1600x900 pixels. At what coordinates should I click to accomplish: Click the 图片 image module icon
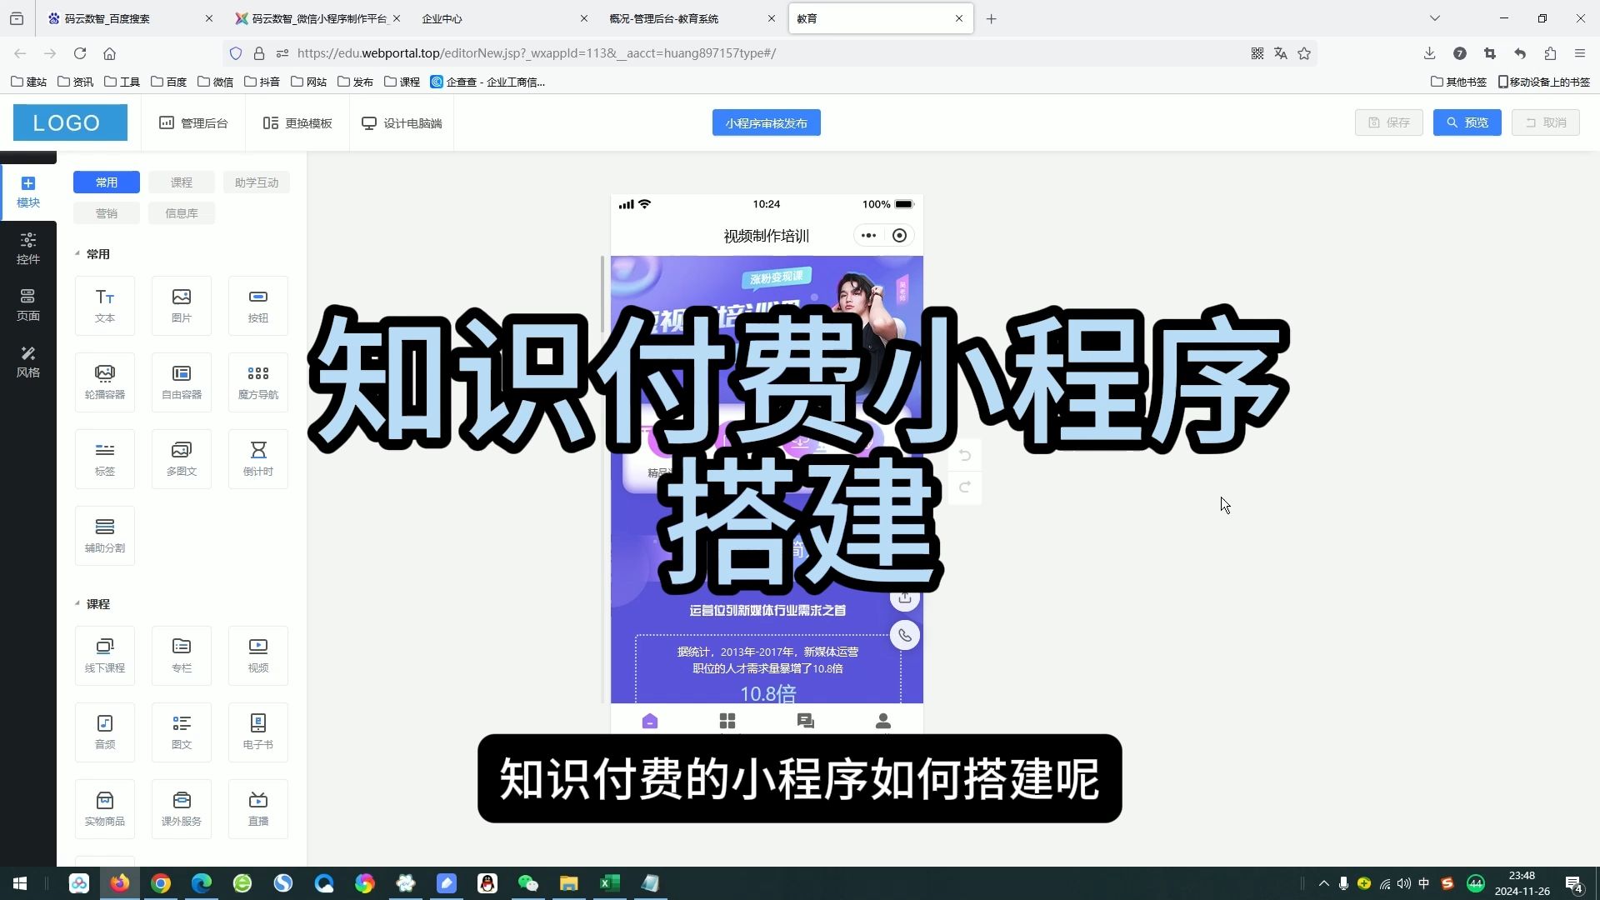click(180, 302)
